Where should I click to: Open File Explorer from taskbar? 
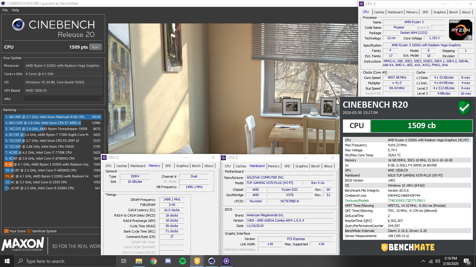point(139,261)
